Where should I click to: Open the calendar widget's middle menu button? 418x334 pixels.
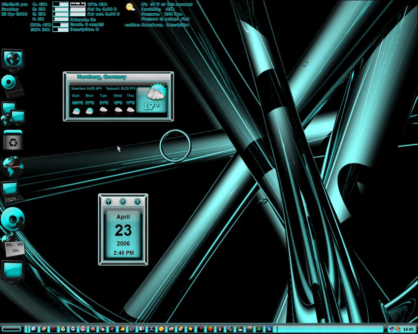pyautogui.click(x=123, y=202)
